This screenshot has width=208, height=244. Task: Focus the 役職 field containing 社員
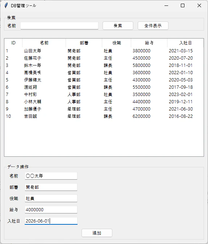51,199
